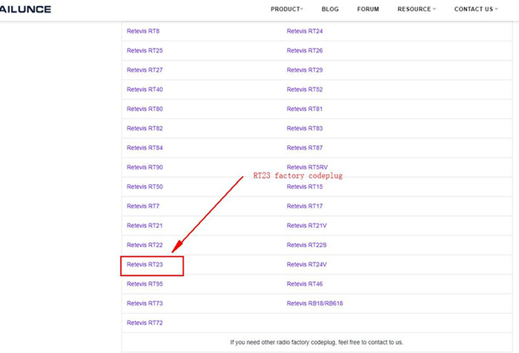The width and height of the screenshot is (519, 353).
Task: Select the Retevis RT46 link
Action: click(x=305, y=284)
